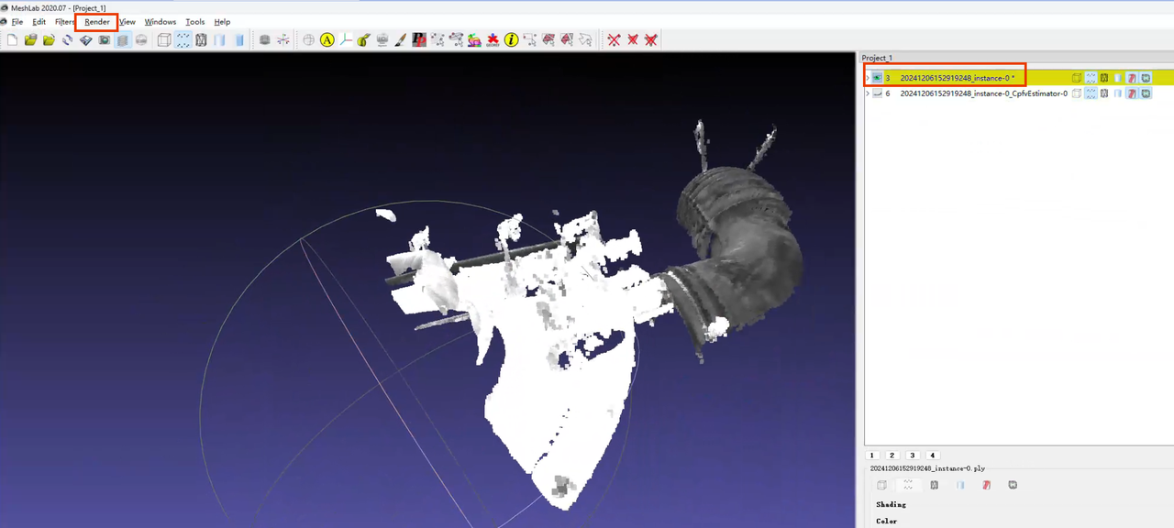The image size is (1174, 528).
Task: Click the numbered button 1 below layers
Action: [872, 455]
